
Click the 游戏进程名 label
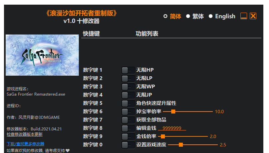point(18,89)
